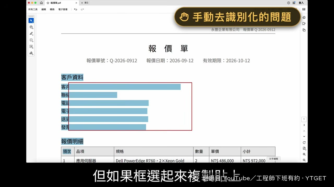The height and width of the screenshot is (187, 334).
Task: Go to the next page arrow
Action: click(x=304, y=136)
